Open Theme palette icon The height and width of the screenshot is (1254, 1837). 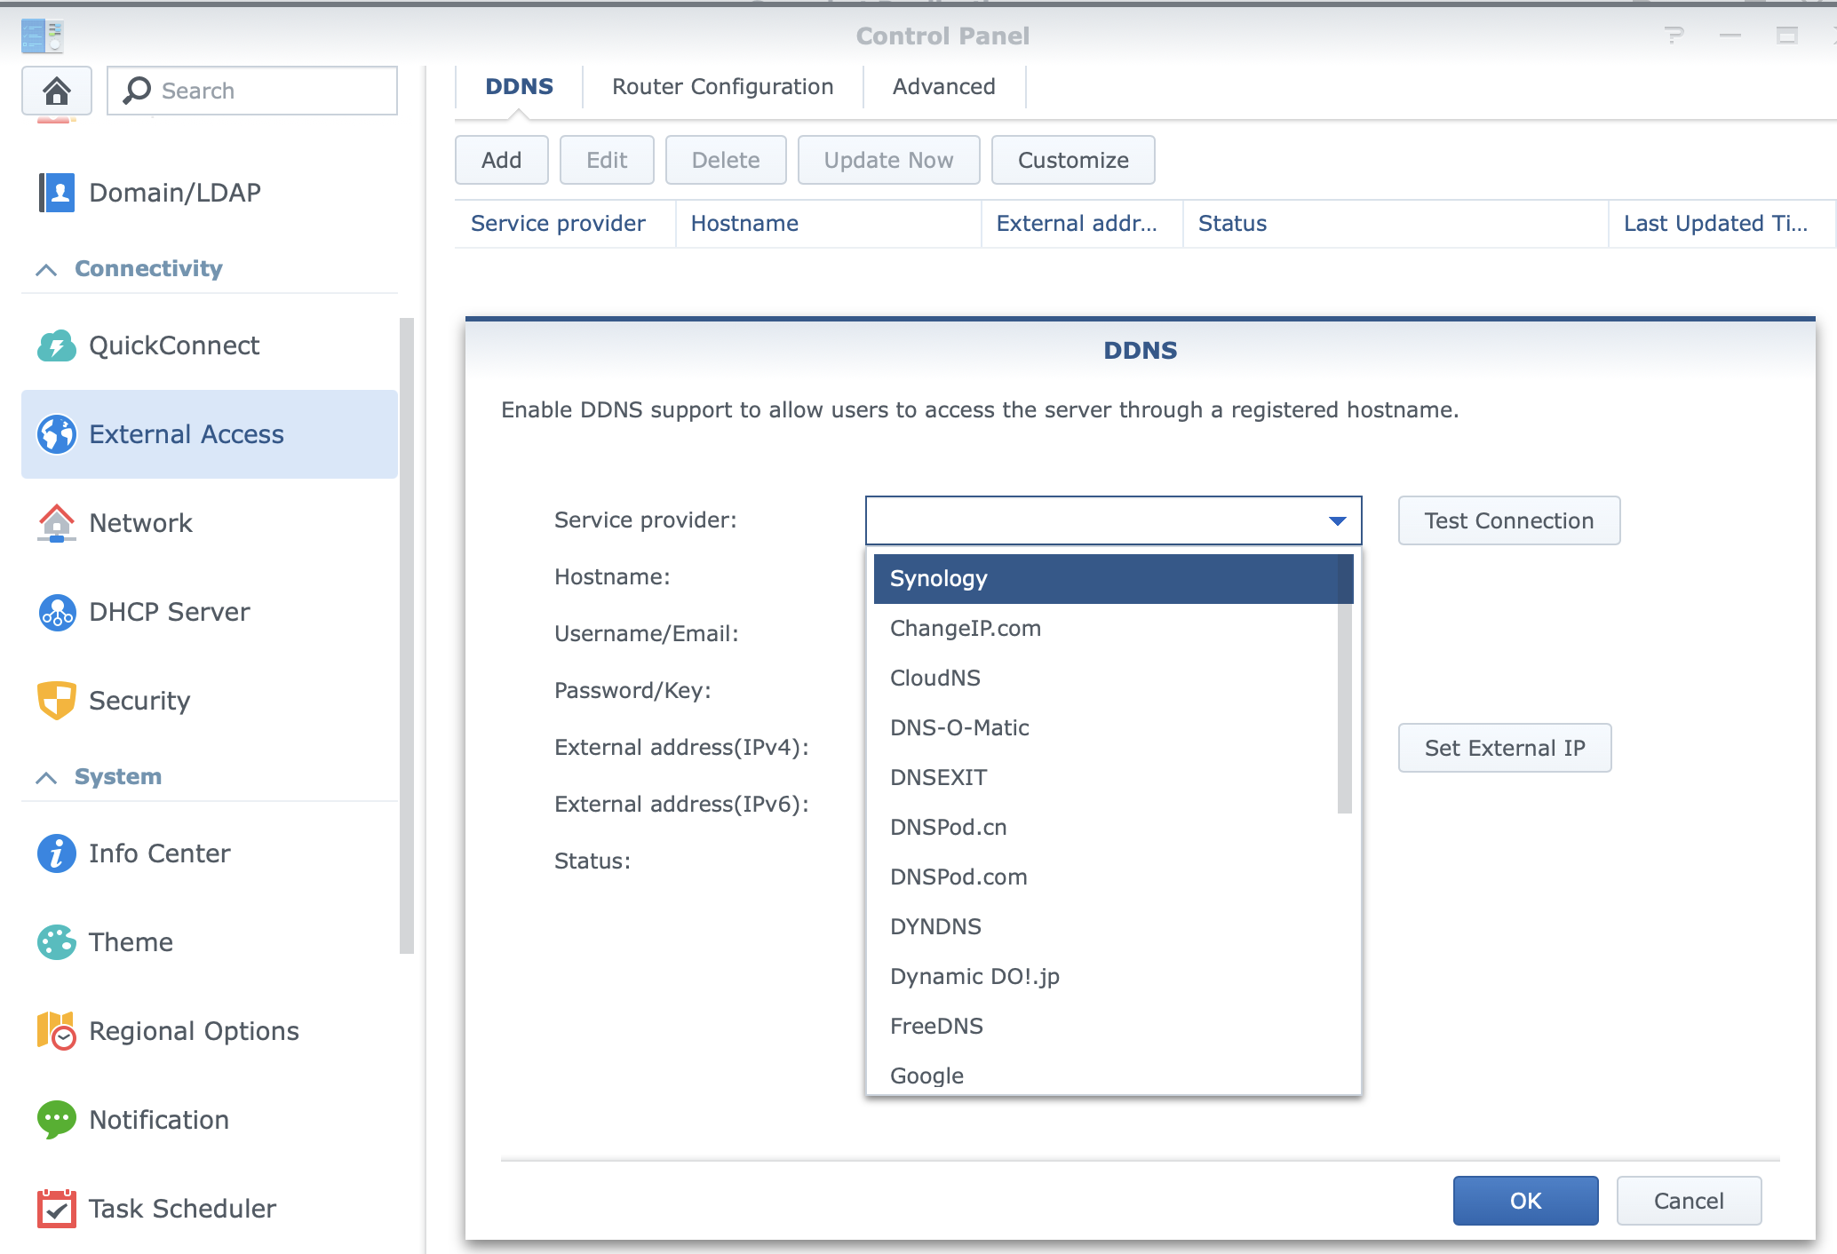(57, 942)
